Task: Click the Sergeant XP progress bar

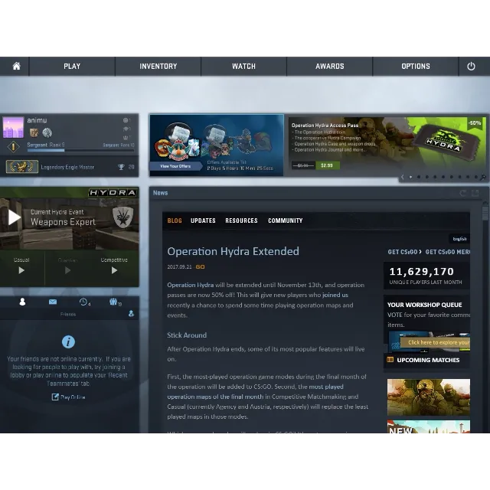Action: (x=80, y=150)
